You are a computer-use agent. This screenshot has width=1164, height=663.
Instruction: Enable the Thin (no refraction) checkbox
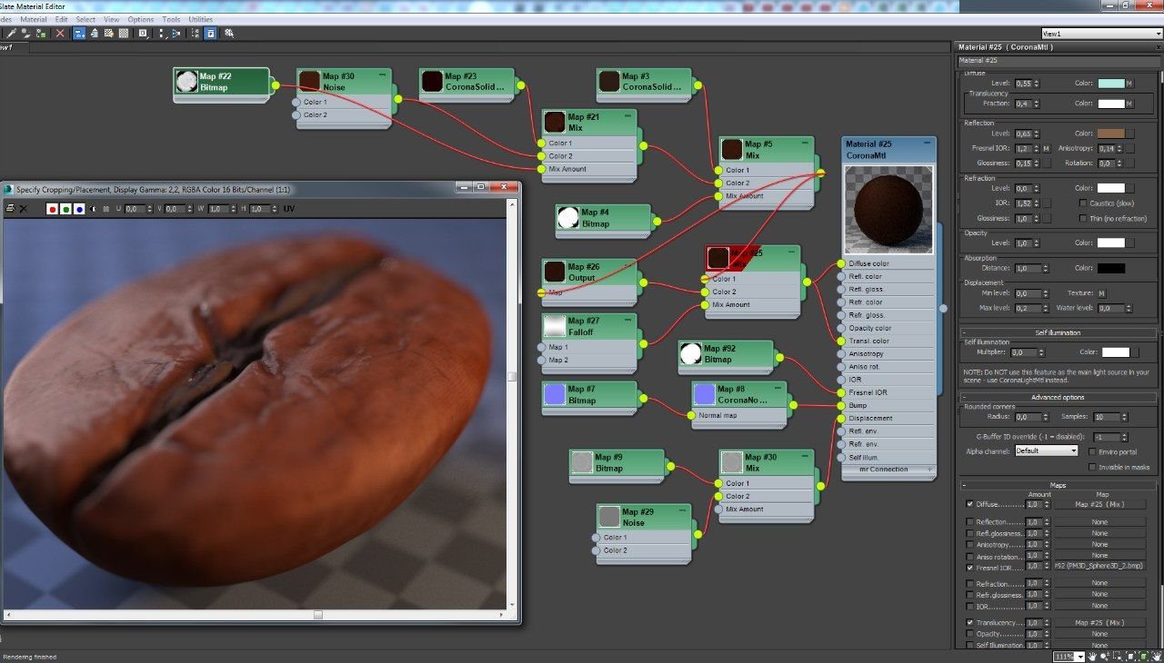(1082, 219)
